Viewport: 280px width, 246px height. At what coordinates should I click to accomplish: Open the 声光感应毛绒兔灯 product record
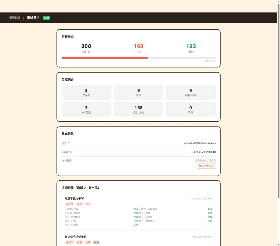pos(139,239)
